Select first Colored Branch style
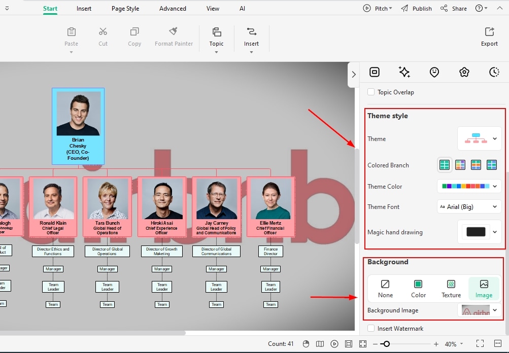Screen dimensions: 509x353 click(x=445, y=165)
